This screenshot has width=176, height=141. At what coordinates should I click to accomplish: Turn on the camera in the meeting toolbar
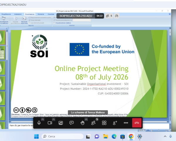tap(50, 123)
